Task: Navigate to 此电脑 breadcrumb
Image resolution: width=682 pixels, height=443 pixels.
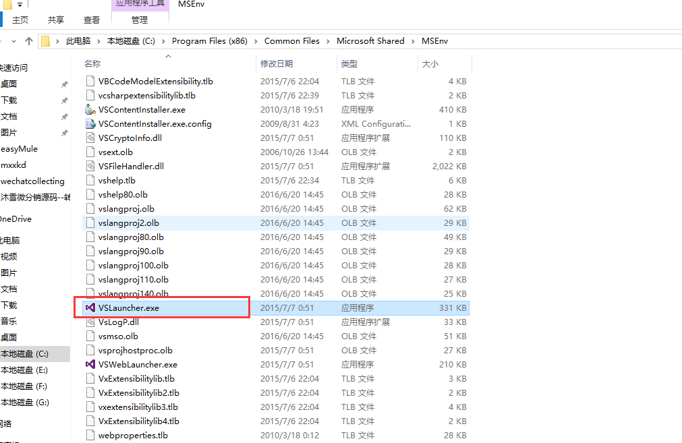Action: tap(78, 41)
